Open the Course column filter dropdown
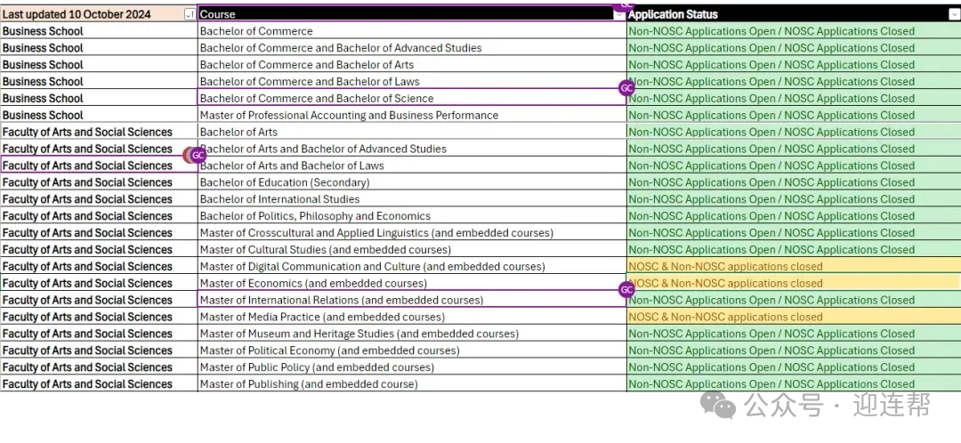The image size is (961, 443). point(619,14)
